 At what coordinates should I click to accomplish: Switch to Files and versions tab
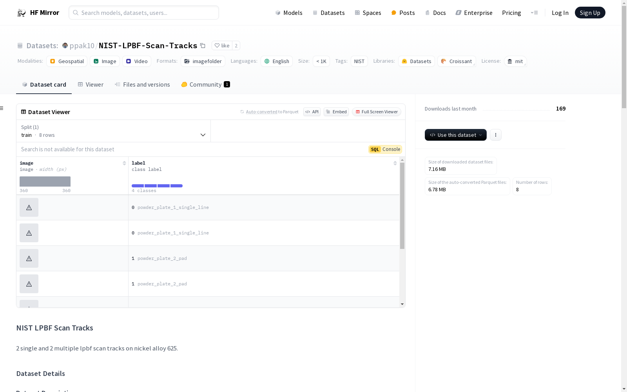[x=142, y=84]
